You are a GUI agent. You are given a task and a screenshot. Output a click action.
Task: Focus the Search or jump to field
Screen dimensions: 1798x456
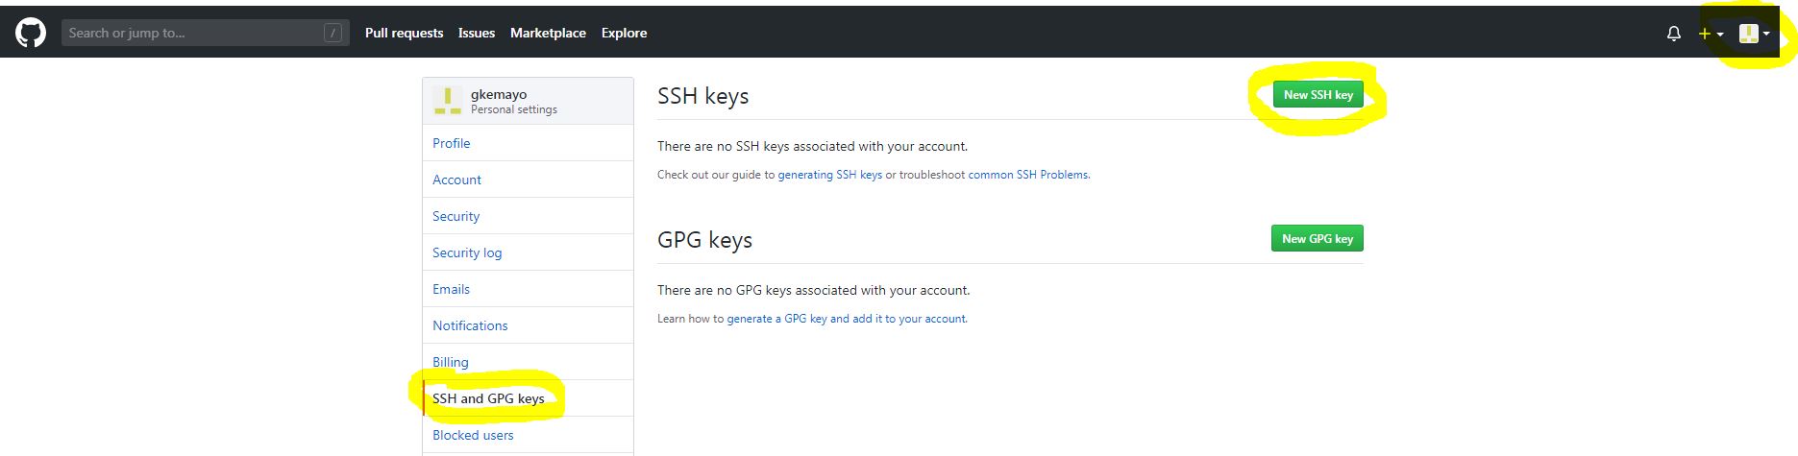pos(192,33)
